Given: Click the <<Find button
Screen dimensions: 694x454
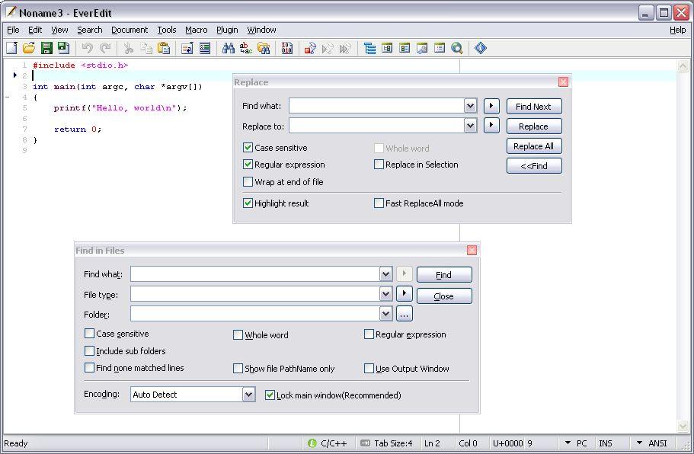Looking at the screenshot, I should coord(534,166).
